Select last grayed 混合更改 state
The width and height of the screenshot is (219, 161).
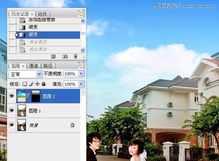point(48,50)
